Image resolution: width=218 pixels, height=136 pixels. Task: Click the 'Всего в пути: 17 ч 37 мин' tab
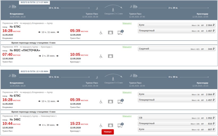point(35,2)
